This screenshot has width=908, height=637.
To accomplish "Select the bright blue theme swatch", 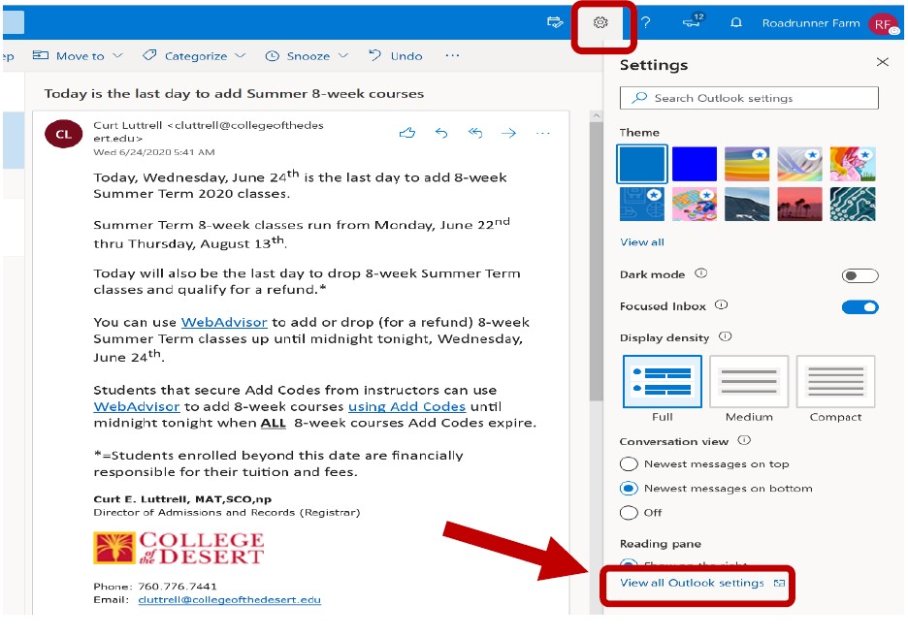I will click(x=695, y=164).
